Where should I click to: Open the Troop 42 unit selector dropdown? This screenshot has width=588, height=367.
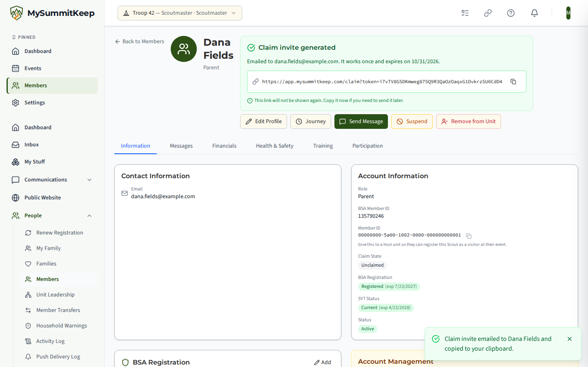click(180, 13)
